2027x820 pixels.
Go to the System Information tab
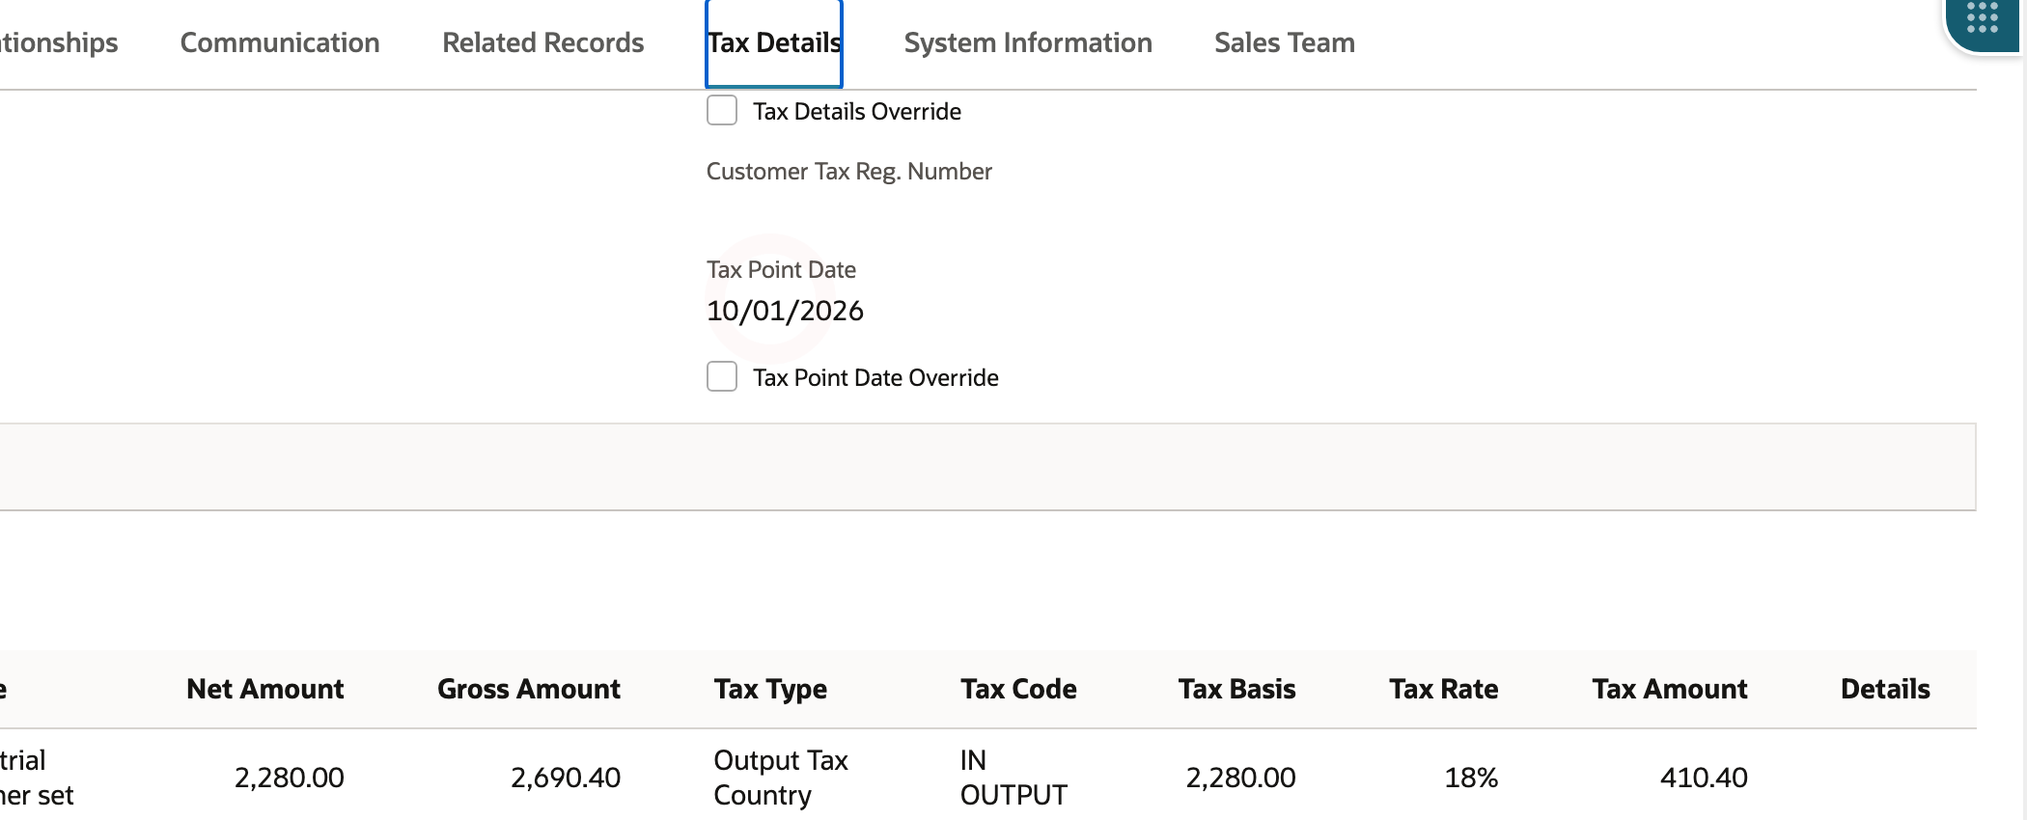[1028, 42]
